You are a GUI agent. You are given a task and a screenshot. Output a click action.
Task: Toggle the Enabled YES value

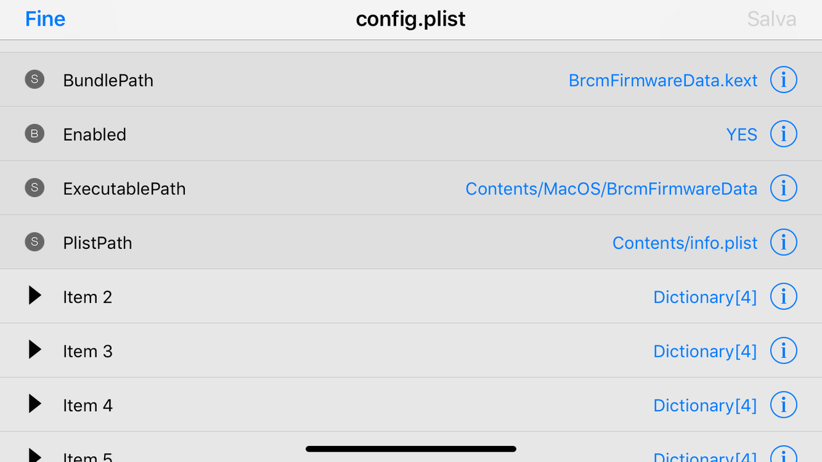tap(741, 135)
